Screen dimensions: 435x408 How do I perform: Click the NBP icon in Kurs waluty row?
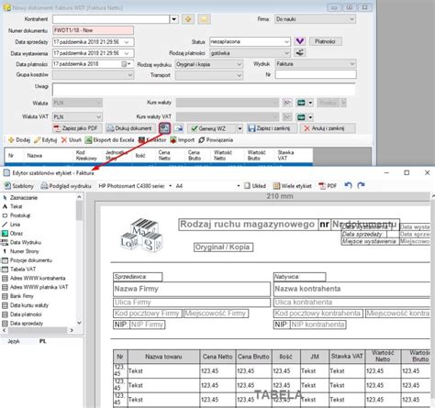click(x=301, y=103)
